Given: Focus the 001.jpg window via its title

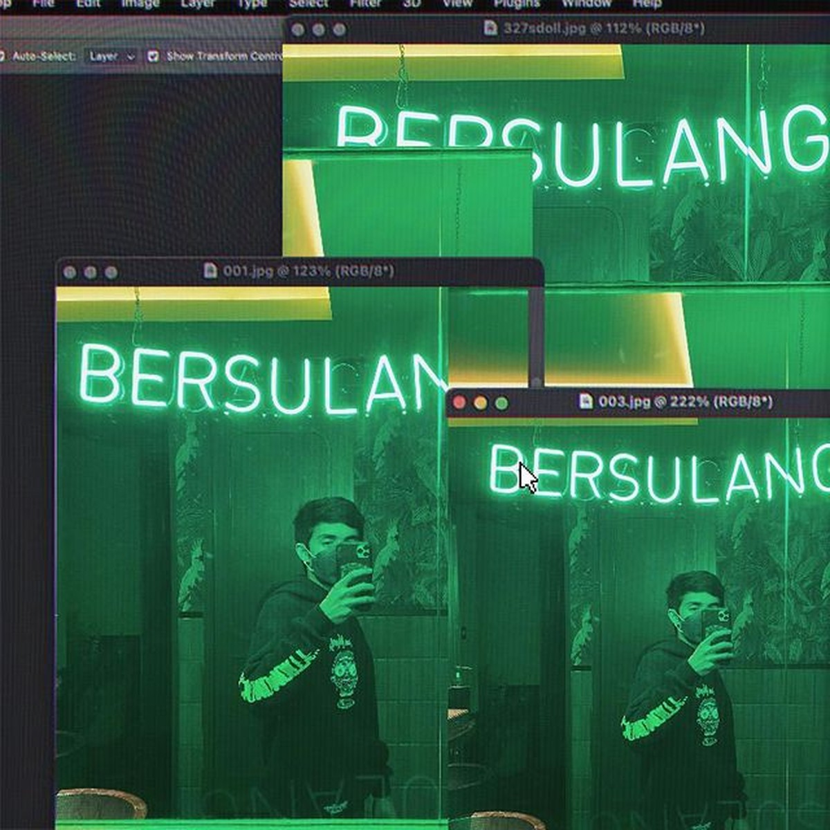Looking at the screenshot, I should (308, 270).
